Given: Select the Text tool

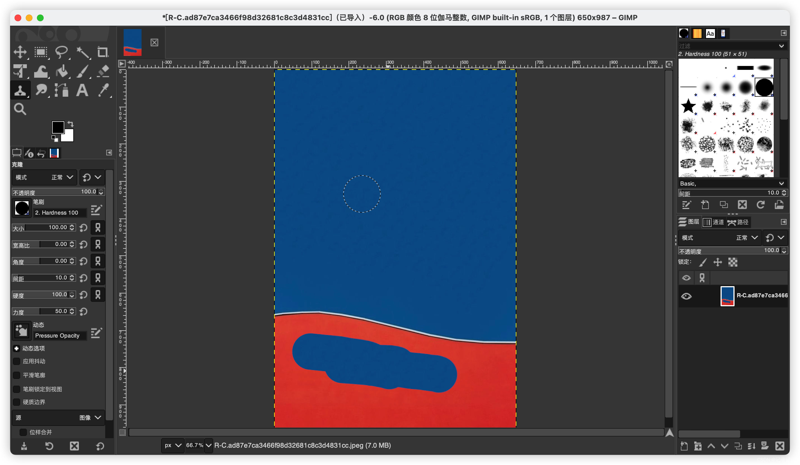Looking at the screenshot, I should pyautogui.click(x=82, y=90).
